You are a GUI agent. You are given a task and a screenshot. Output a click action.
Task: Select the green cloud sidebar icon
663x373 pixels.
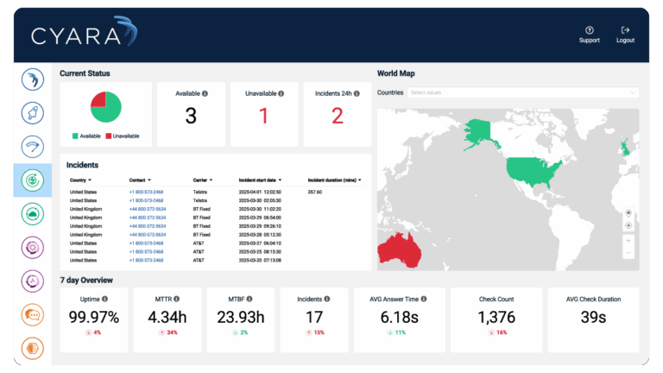tap(33, 214)
